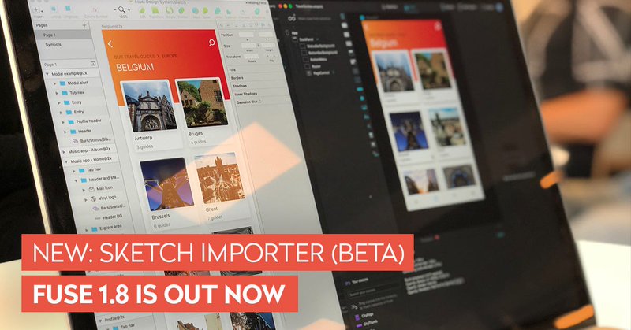Image resolution: width=631 pixels, height=330 pixels.
Task: Select the Rotate tool in Sketch toolbar
Action: 170,11
